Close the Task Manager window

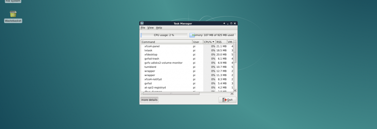235,23
